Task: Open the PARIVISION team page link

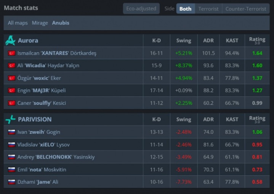Action: (35, 119)
